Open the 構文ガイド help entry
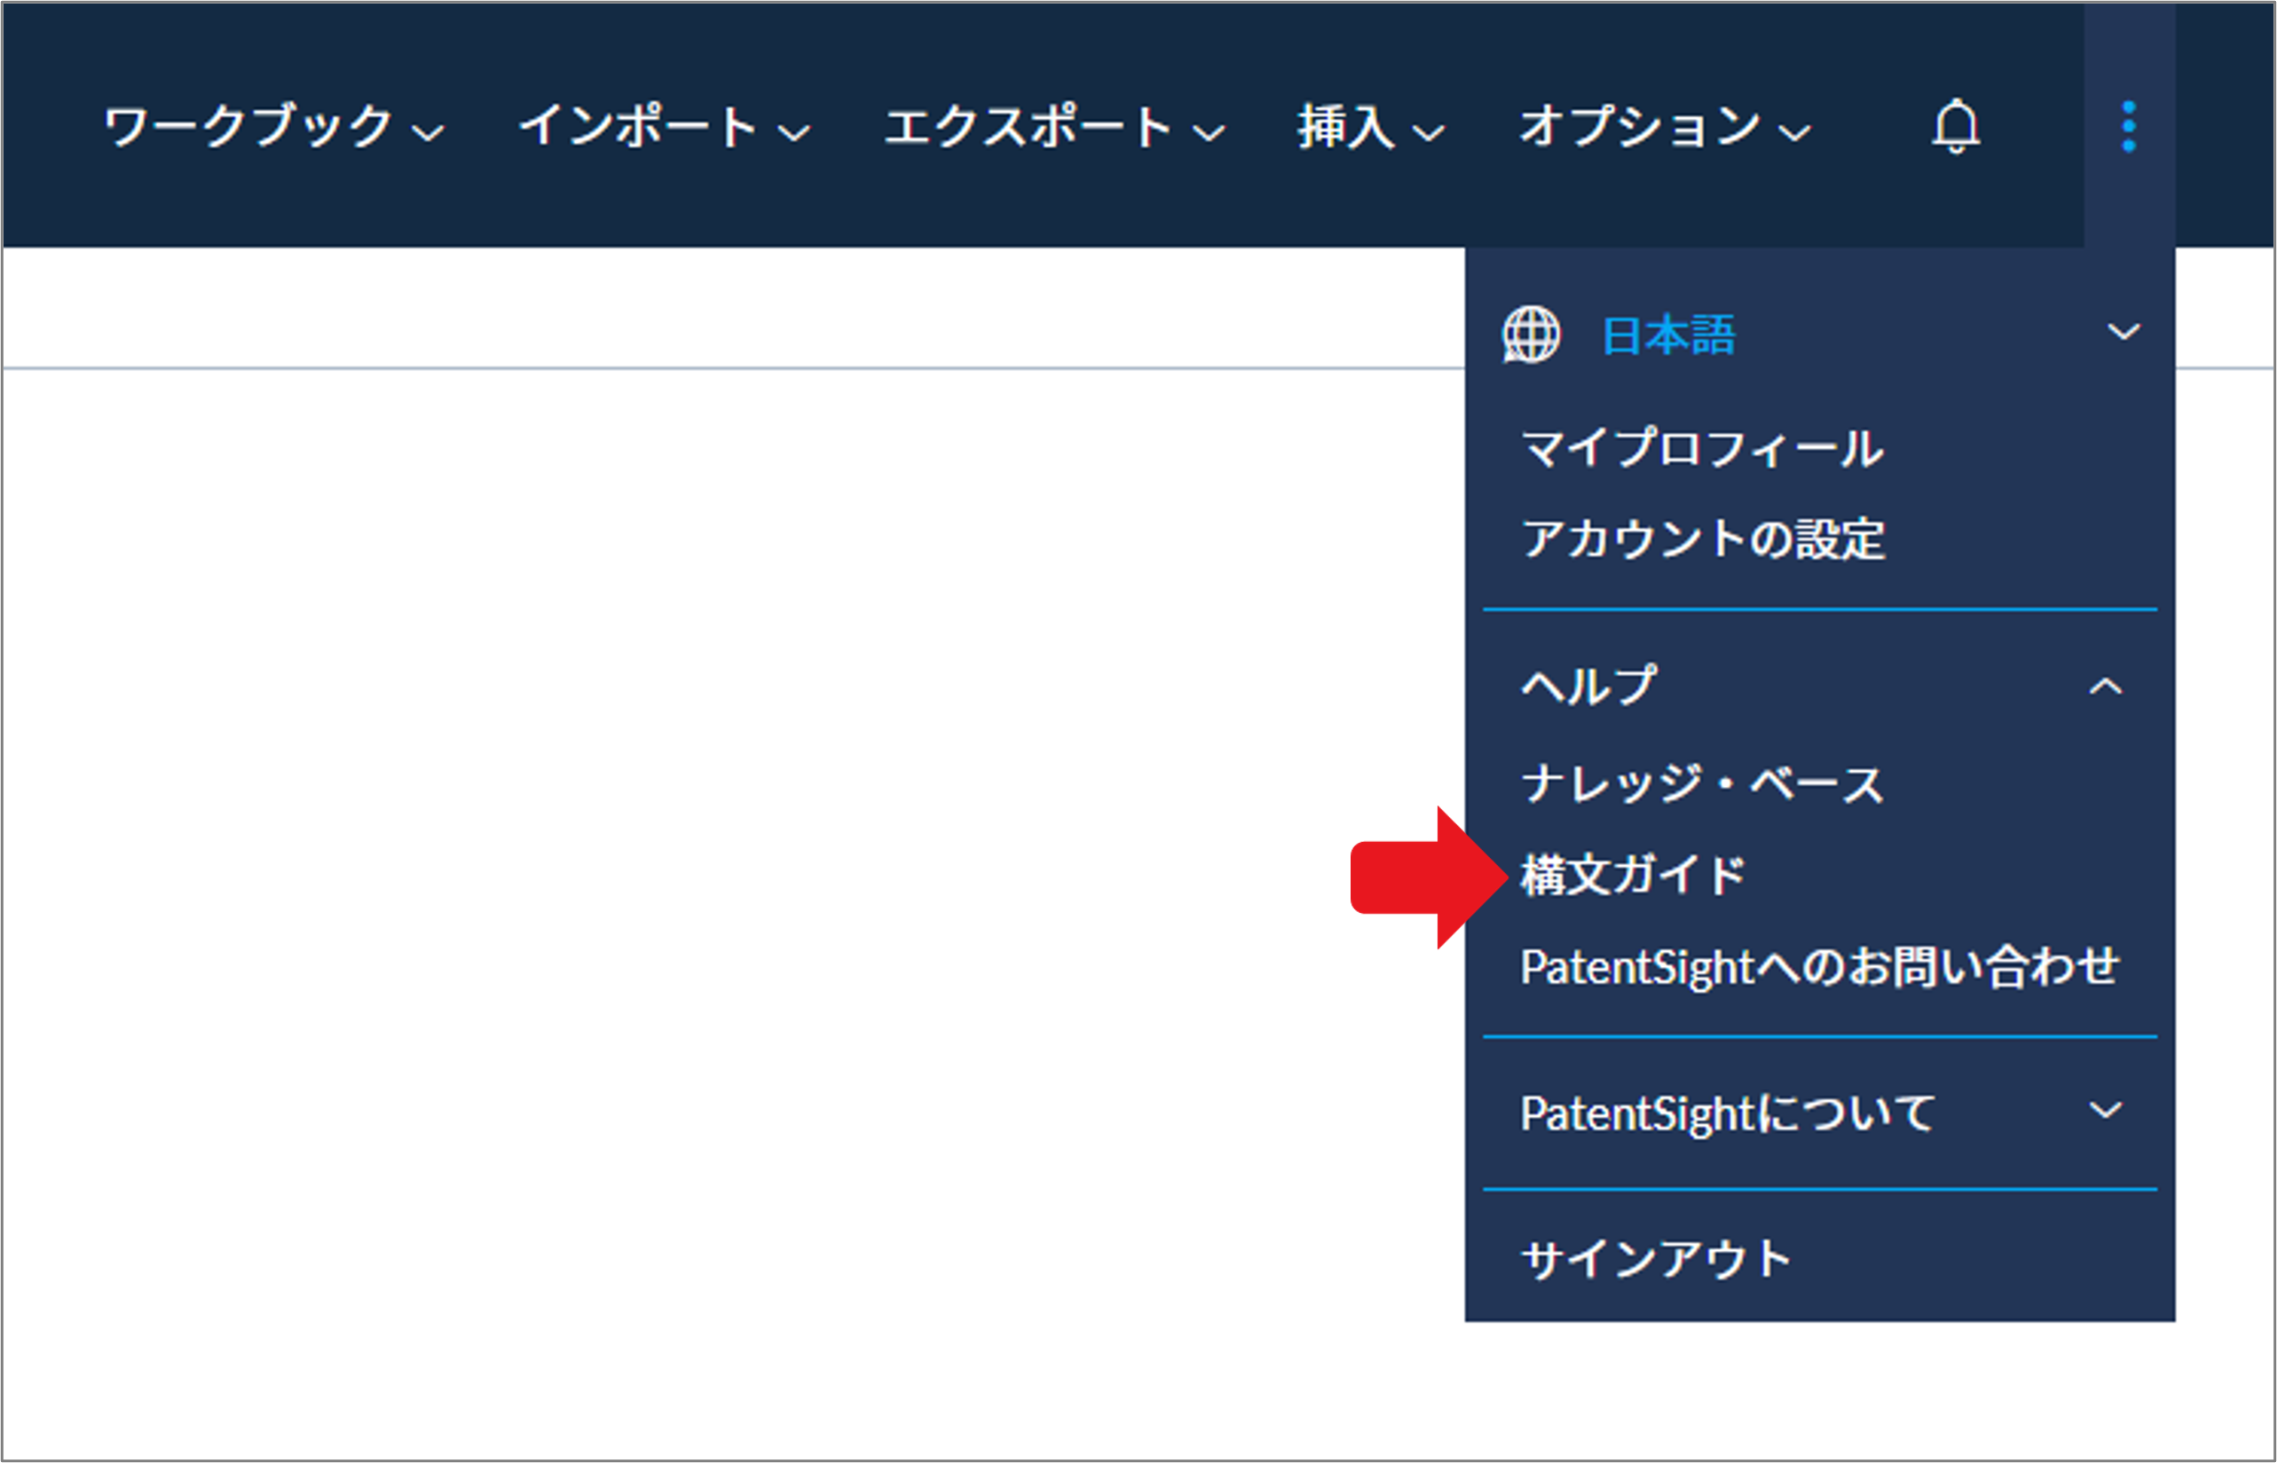 (1633, 875)
